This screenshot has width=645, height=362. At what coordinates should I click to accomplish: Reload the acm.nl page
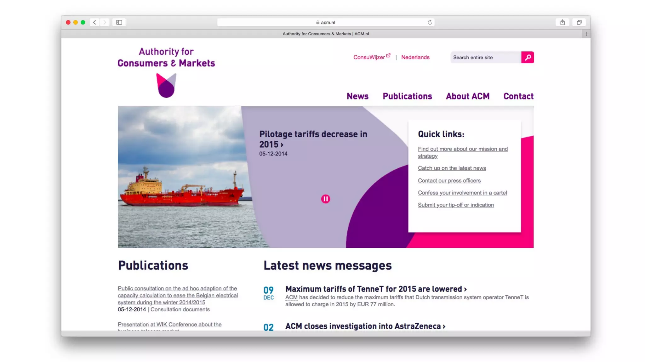coord(430,22)
